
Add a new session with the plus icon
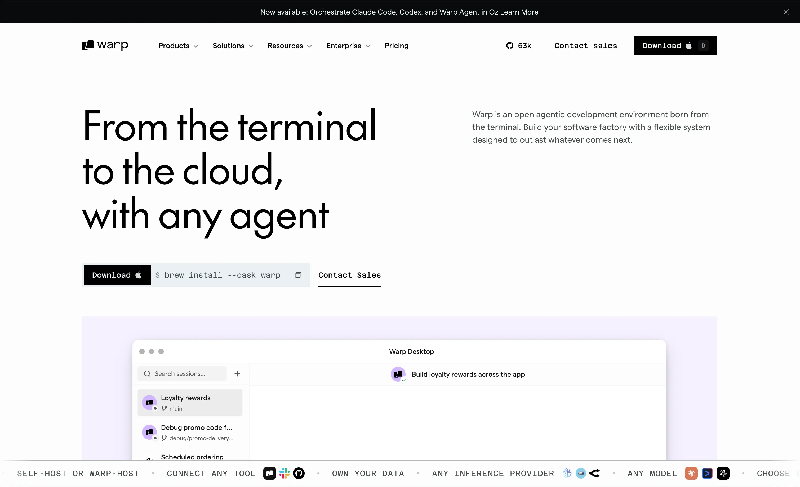pyautogui.click(x=237, y=374)
